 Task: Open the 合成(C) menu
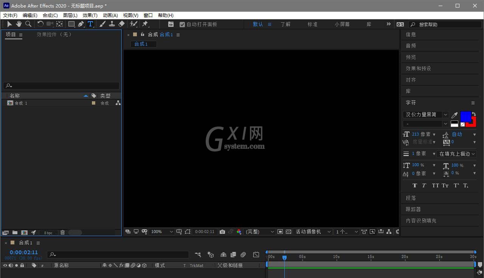[50, 15]
